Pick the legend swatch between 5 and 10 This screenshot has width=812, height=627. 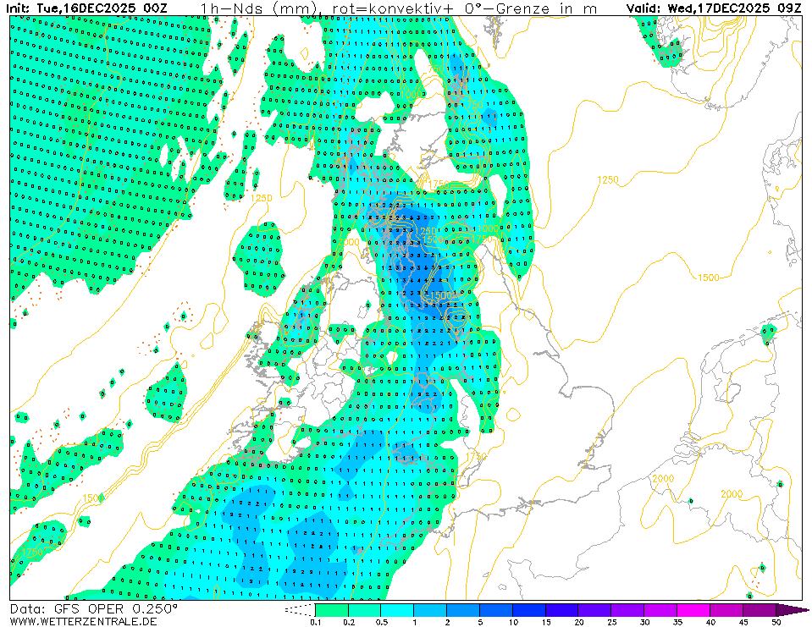(x=496, y=610)
